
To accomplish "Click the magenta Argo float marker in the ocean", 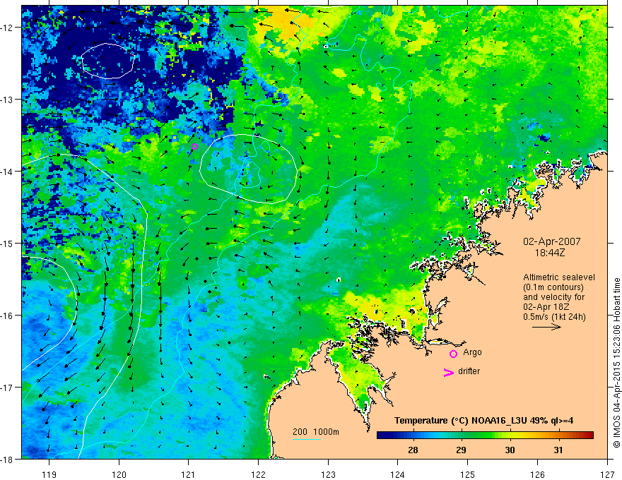I will [194, 146].
